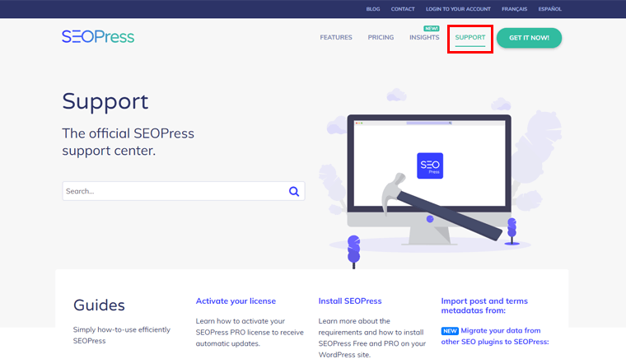Go to Login to your account
Screen dimensions: 626x359
[458, 9]
